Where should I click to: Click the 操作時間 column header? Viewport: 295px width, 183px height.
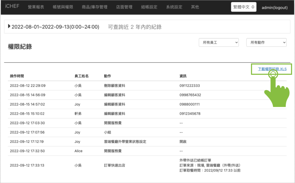pos(17,76)
